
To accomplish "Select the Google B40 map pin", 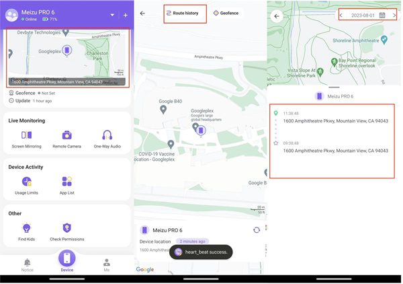I will (x=163, y=110).
